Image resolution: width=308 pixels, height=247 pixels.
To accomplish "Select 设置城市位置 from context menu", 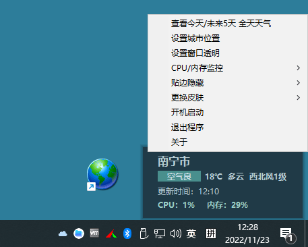I will click(228, 38).
